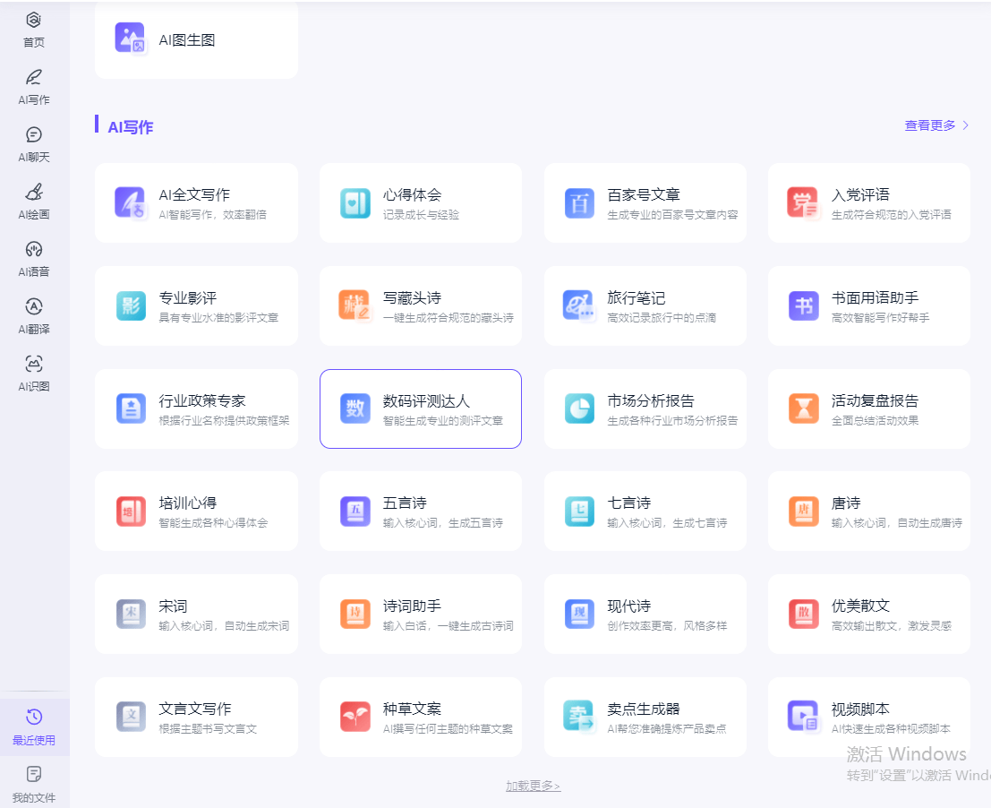Click the 种草文案 sprout icon
This screenshot has height=808, width=991.
pyautogui.click(x=355, y=717)
